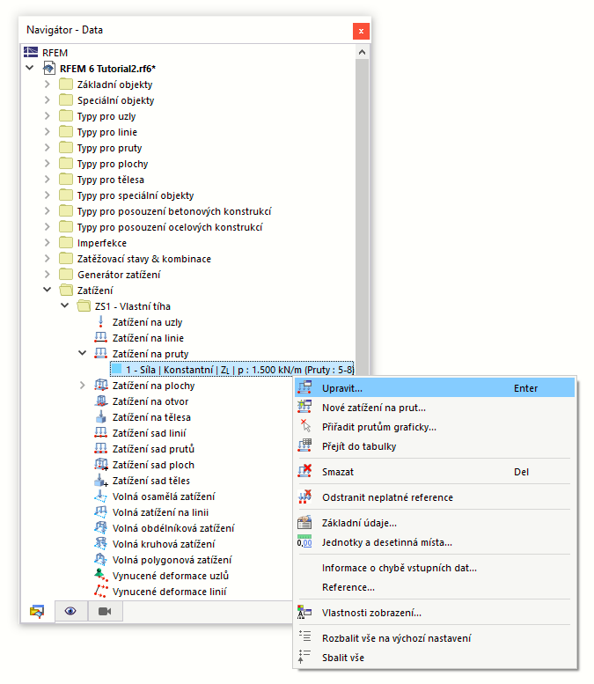Expand the Zatížení na plochy node
The height and width of the screenshot is (684, 594).
click(82, 386)
